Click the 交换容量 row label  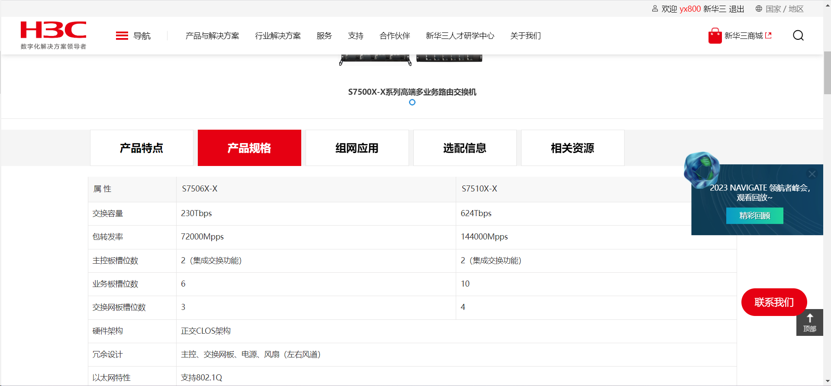tap(108, 214)
